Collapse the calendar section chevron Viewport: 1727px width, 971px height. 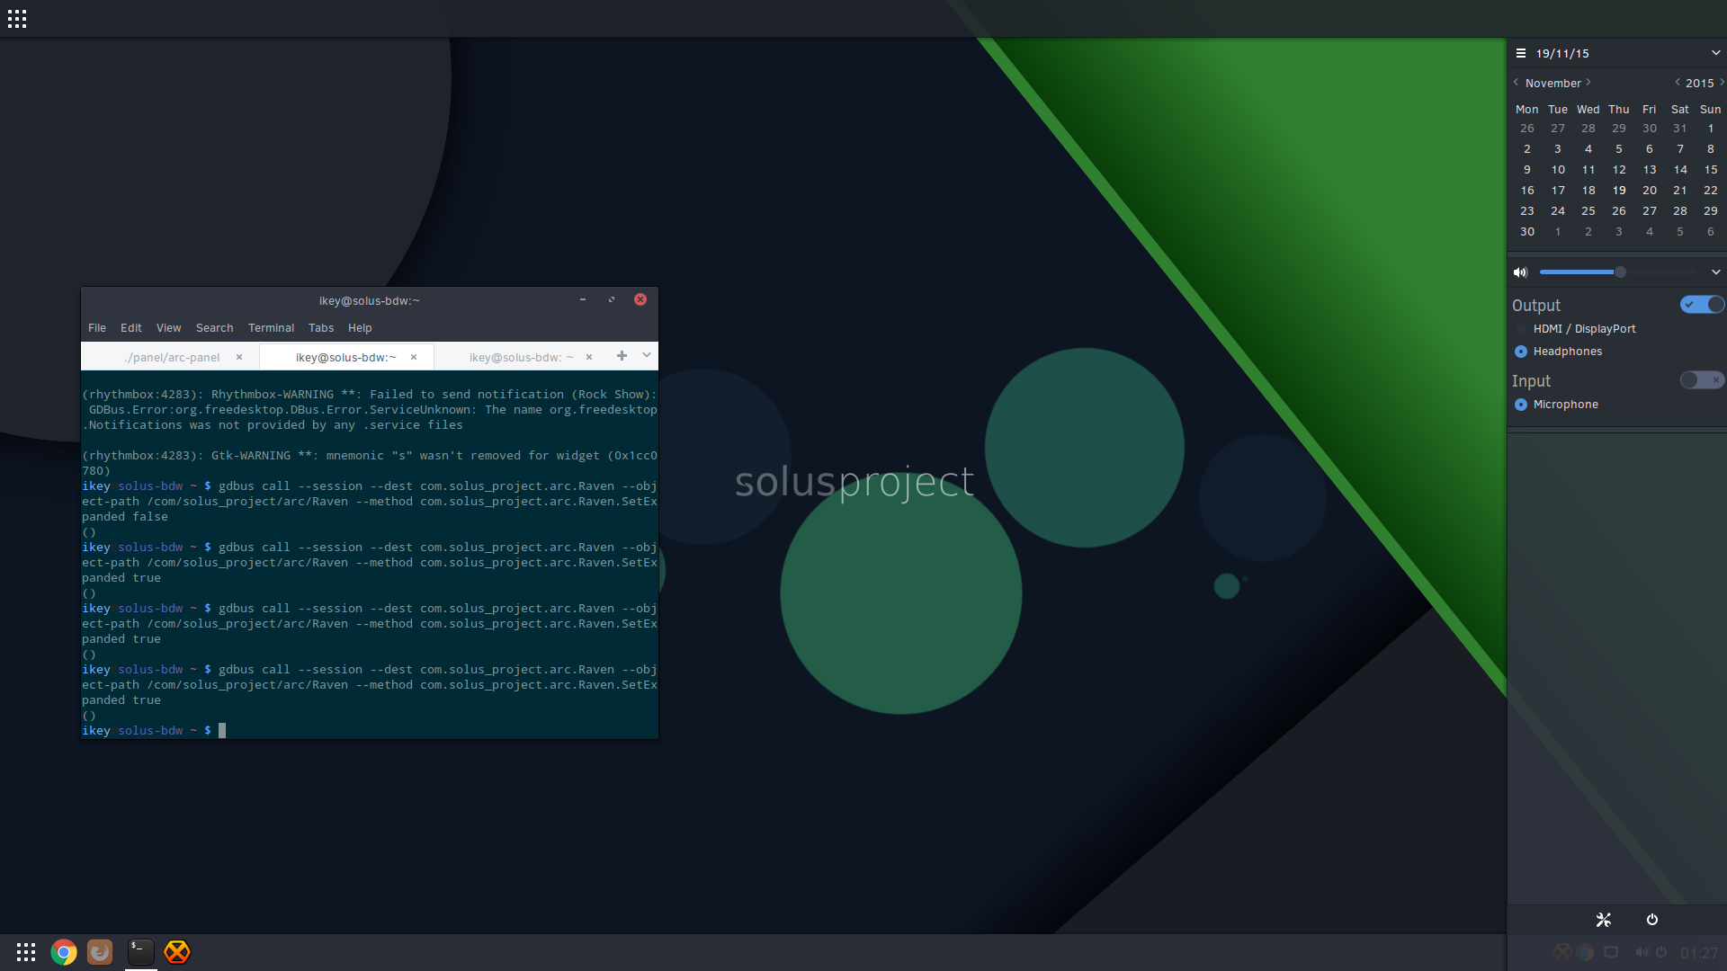tap(1715, 53)
